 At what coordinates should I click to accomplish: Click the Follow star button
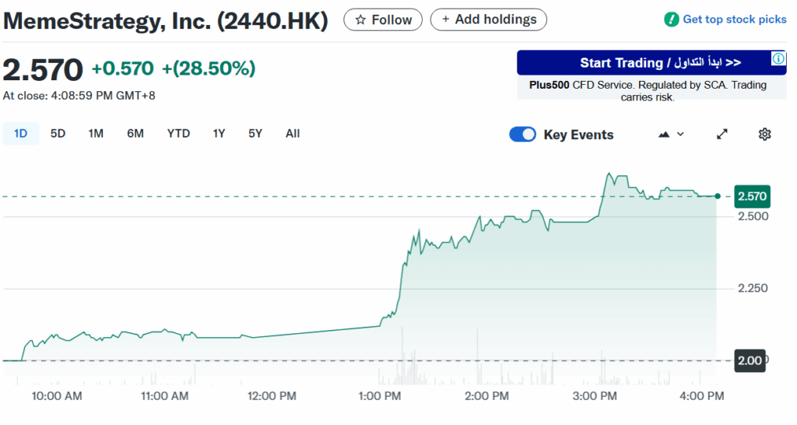pyautogui.click(x=383, y=19)
